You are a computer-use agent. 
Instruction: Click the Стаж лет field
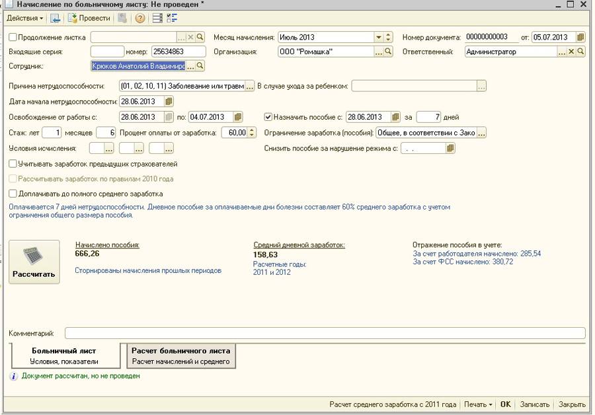point(52,133)
